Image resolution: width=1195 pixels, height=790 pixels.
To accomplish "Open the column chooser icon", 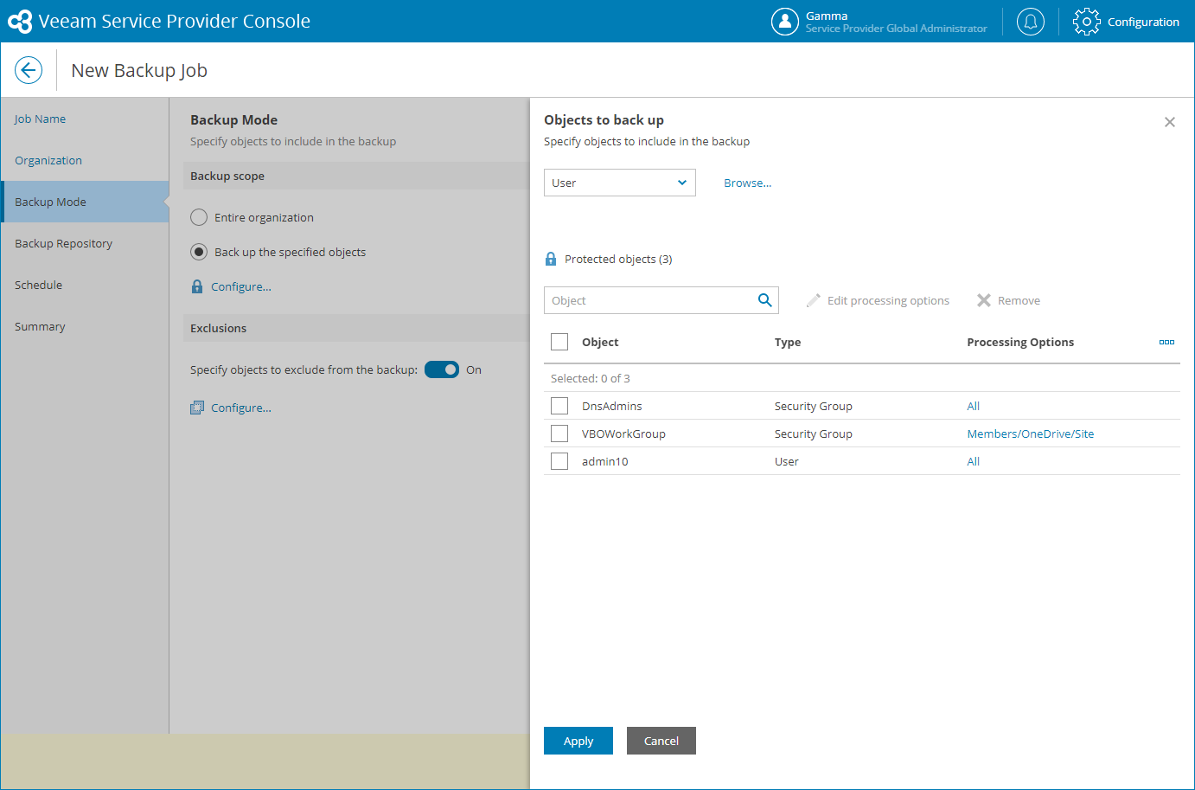I will [1166, 342].
